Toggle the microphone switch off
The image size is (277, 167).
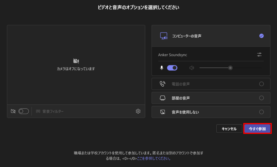point(172,68)
